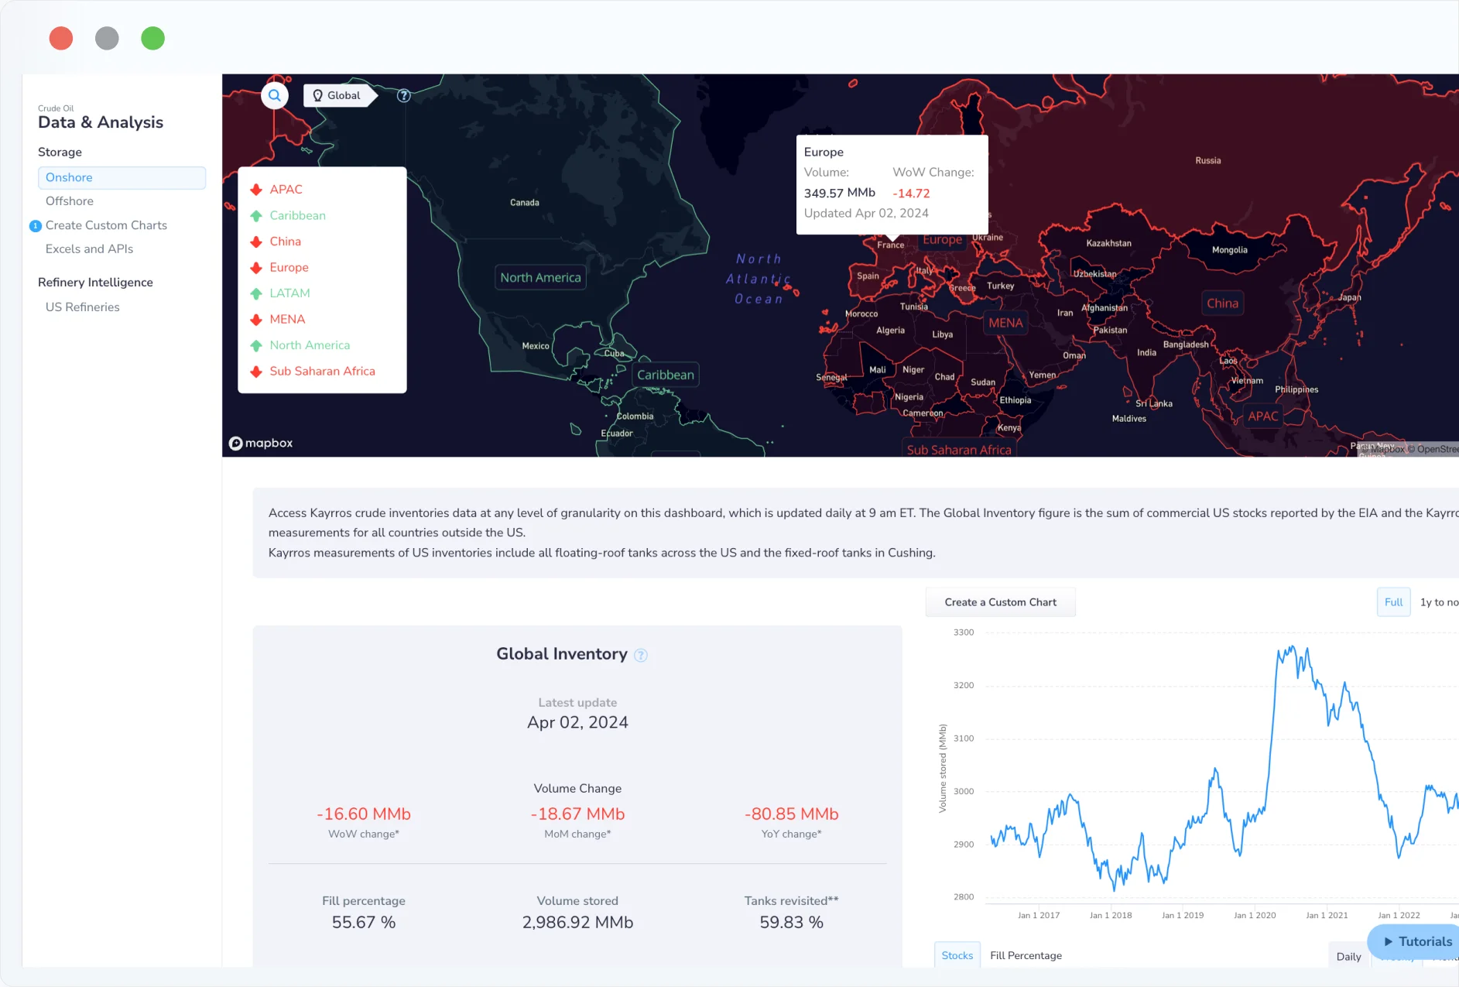The height and width of the screenshot is (987, 1459).
Task: Click the 2,986.92 MMb volume stored value
Action: click(x=577, y=923)
